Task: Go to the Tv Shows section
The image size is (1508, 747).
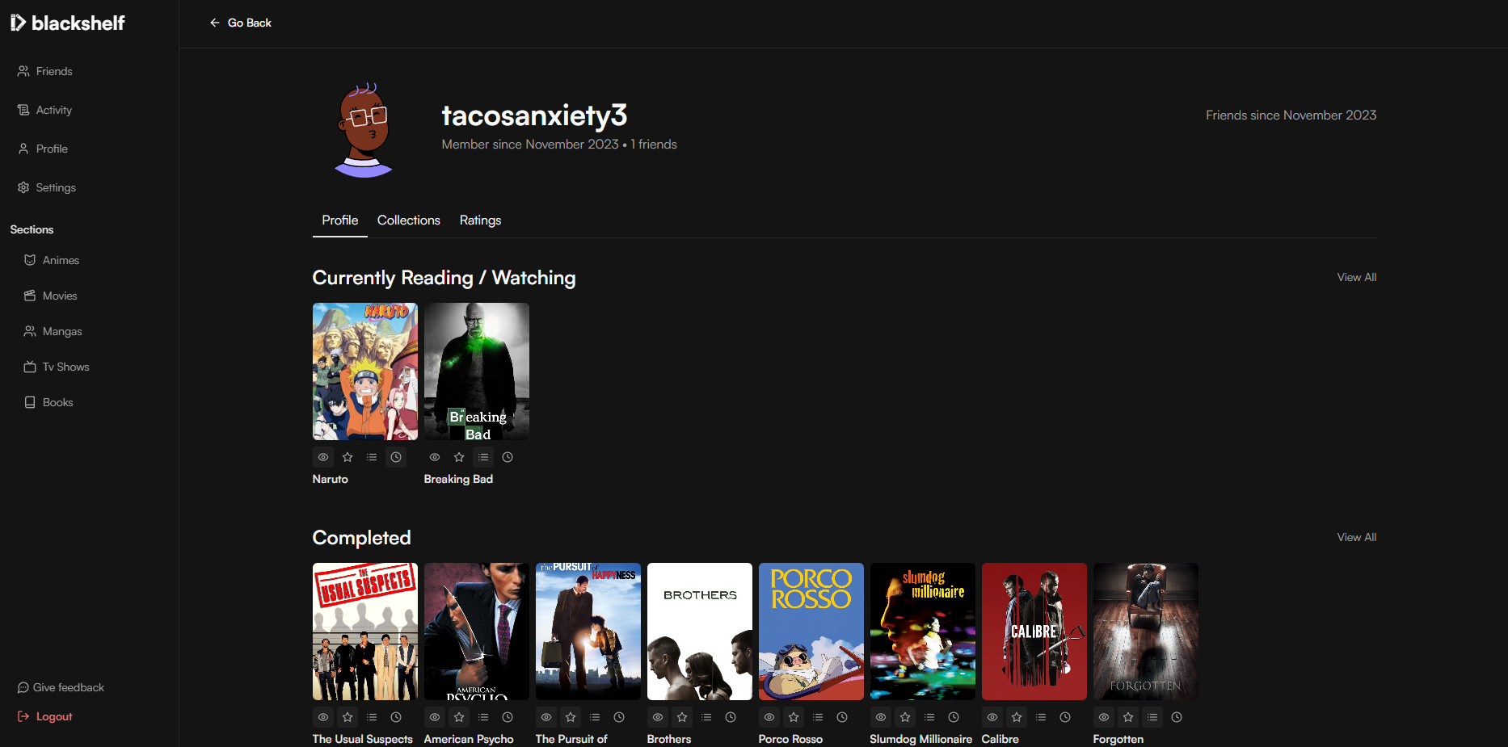Action: pyautogui.click(x=57, y=367)
